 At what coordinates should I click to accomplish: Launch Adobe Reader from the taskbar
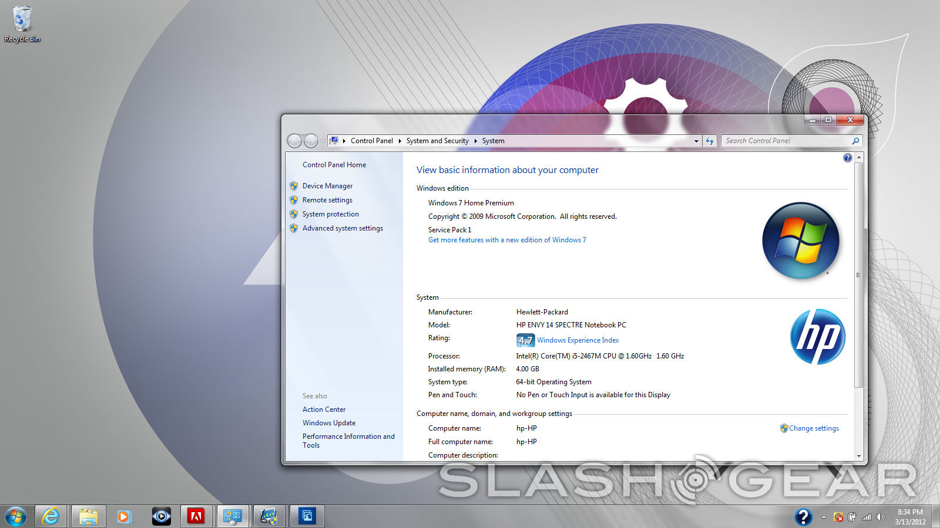pos(196,516)
